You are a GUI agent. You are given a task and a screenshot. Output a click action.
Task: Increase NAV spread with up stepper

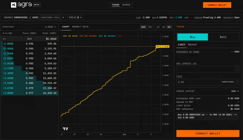(x=237, y=68)
